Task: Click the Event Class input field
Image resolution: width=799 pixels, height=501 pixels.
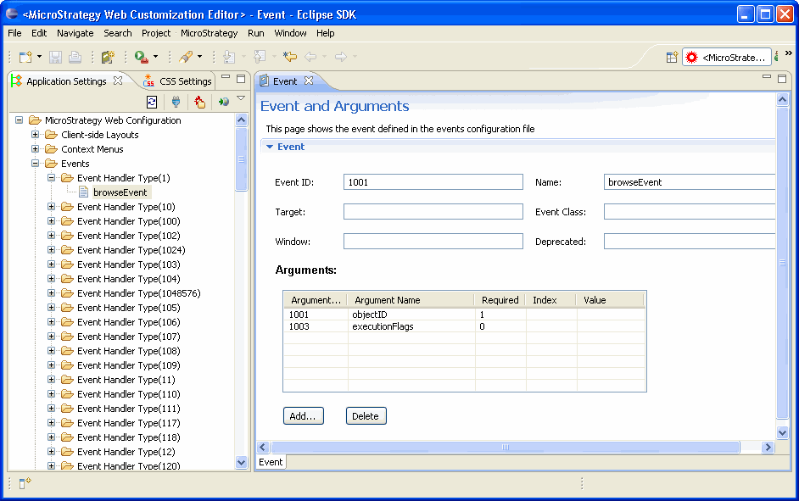Action: [x=690, y=212]
